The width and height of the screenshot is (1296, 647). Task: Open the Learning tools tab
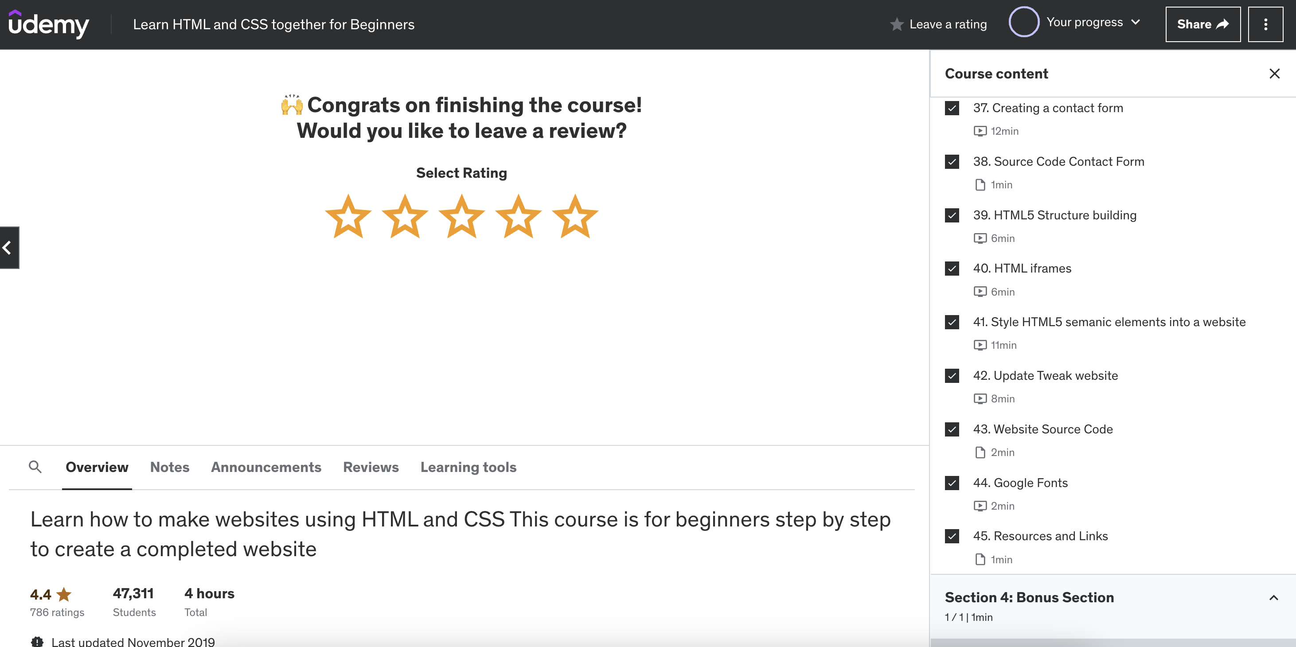click(468, 468)
